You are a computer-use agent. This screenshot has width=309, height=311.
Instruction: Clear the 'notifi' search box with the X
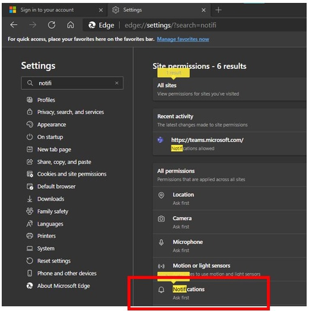pos(117,83)
